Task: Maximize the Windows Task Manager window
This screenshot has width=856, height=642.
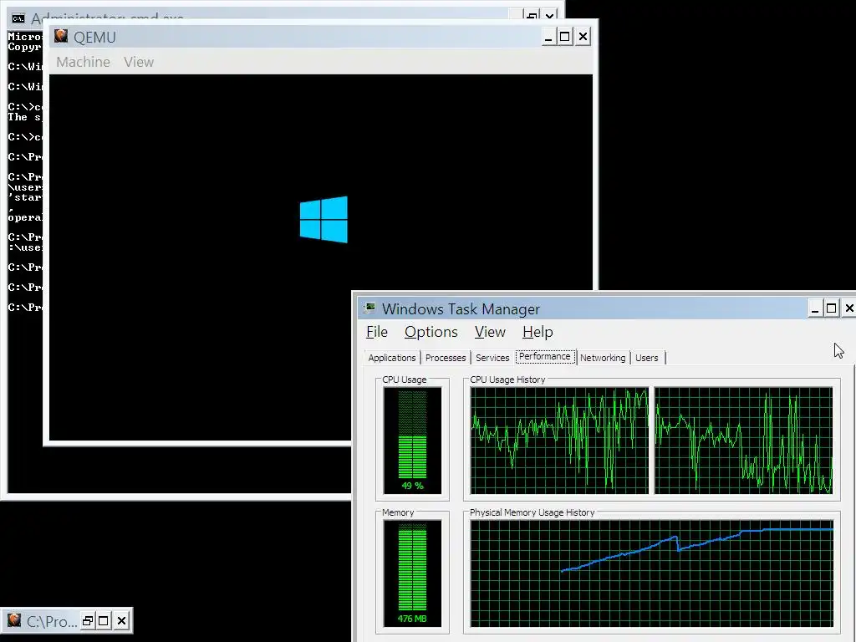Action: point(832,308)
